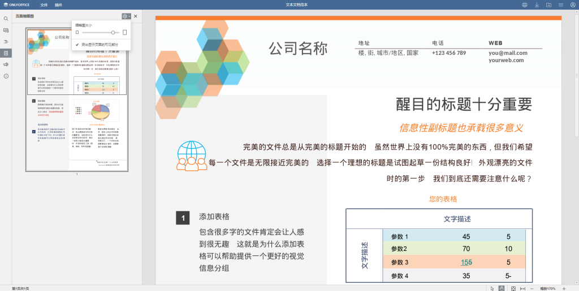Click the 参数 3 table cell
Viewport: 579px width, 291px height.
[x=400, y=262]
